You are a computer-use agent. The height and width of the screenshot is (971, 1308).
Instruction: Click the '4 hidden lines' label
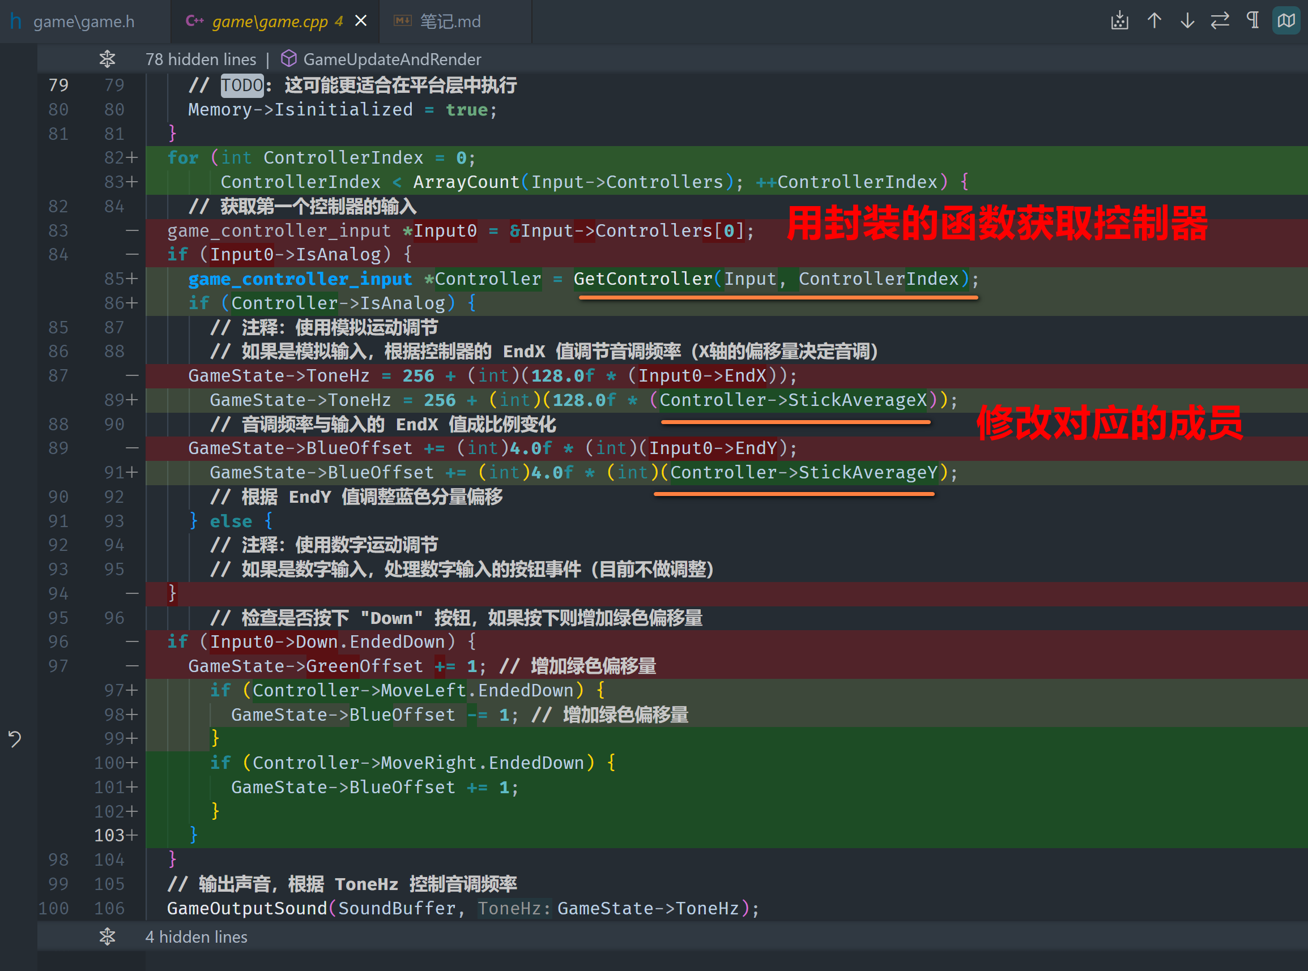(x=197, y=937)
